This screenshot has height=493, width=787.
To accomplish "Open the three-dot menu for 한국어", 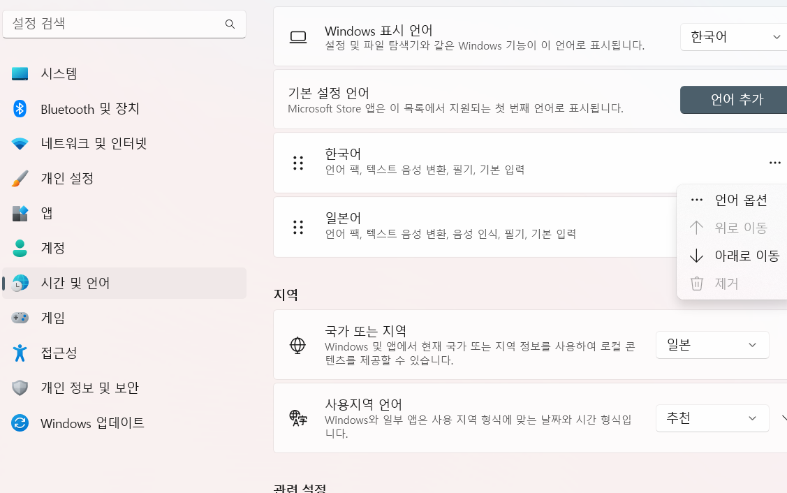I will (774, 163).
